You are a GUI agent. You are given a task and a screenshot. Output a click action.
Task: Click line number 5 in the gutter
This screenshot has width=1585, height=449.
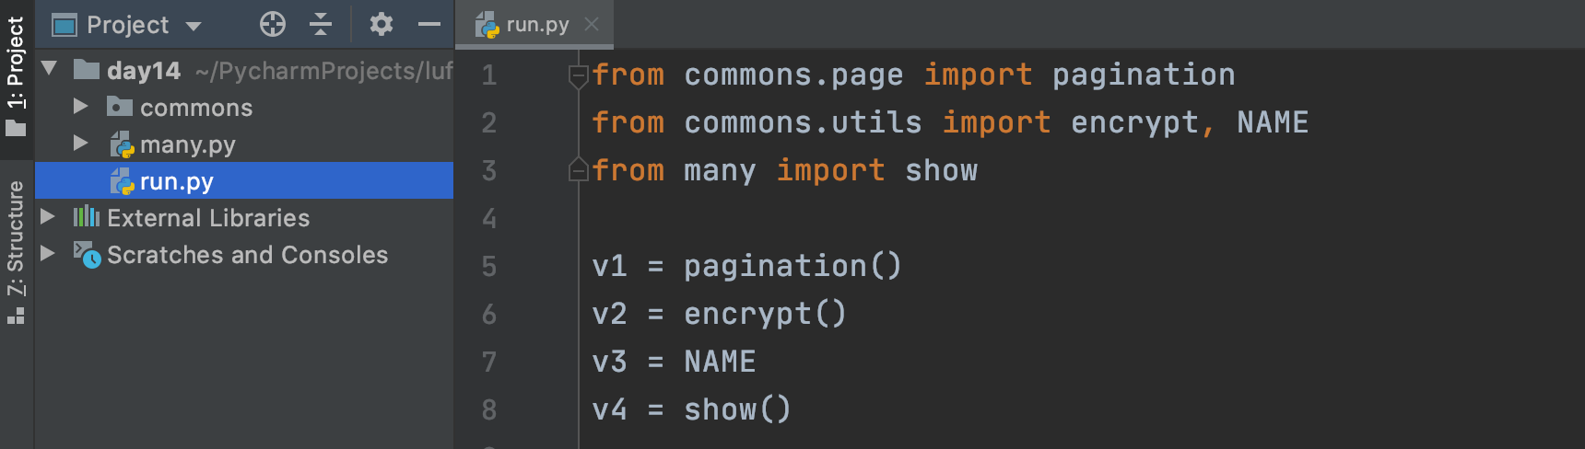(x=489, y=267)
